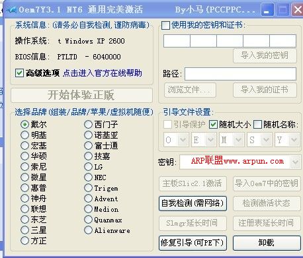Select the 华硕 brand radio button
The image size is (303, 258).
(24, 156)
